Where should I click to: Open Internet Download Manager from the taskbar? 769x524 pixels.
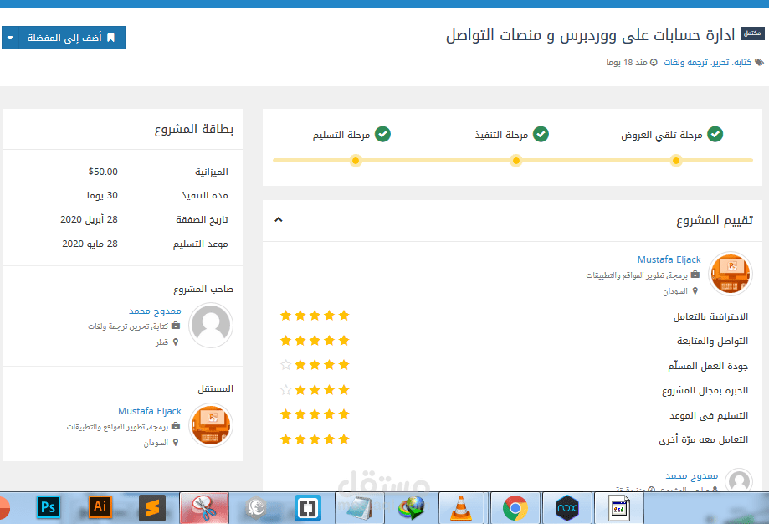[x=410, y=507]
